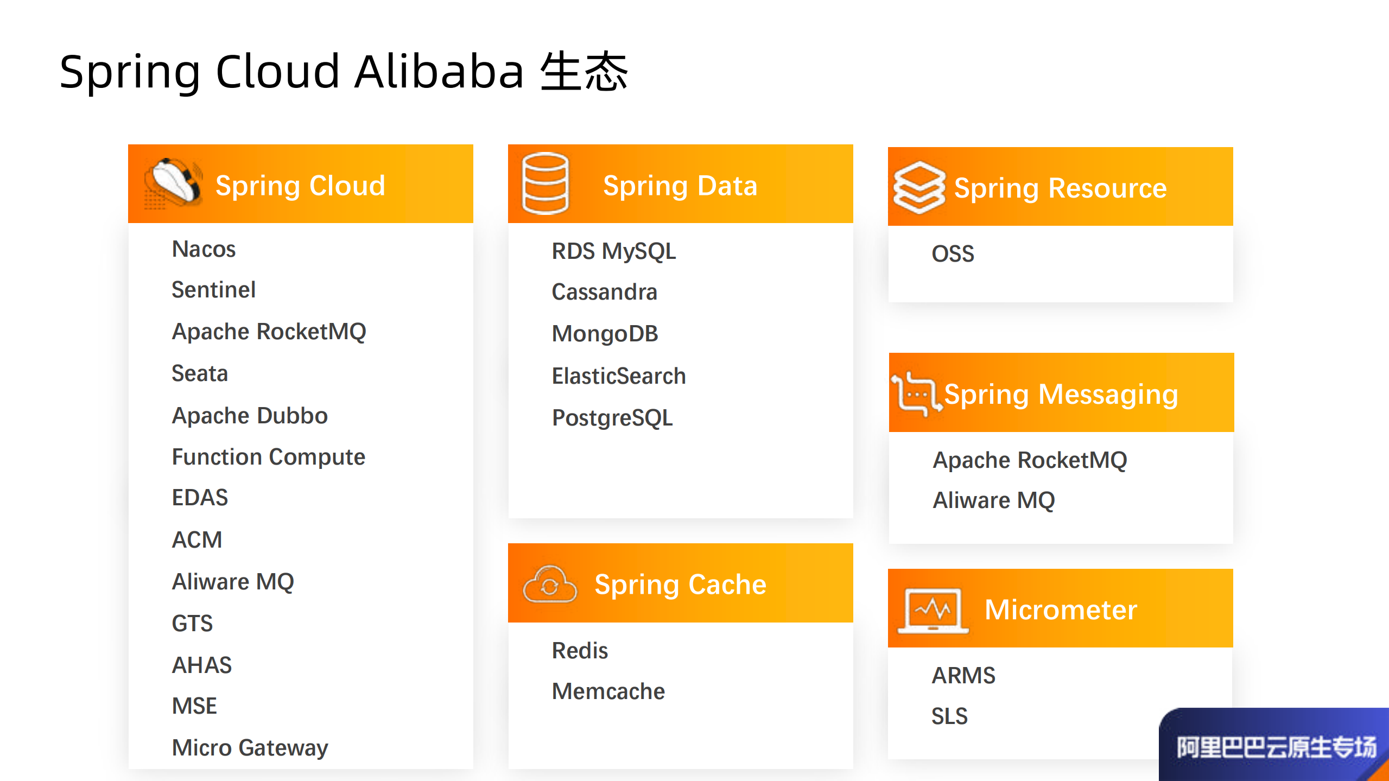This screenshot has width=1389, height=781.
Task: Click the Spring Cache cloud sync icon
Action: (549, 583)
